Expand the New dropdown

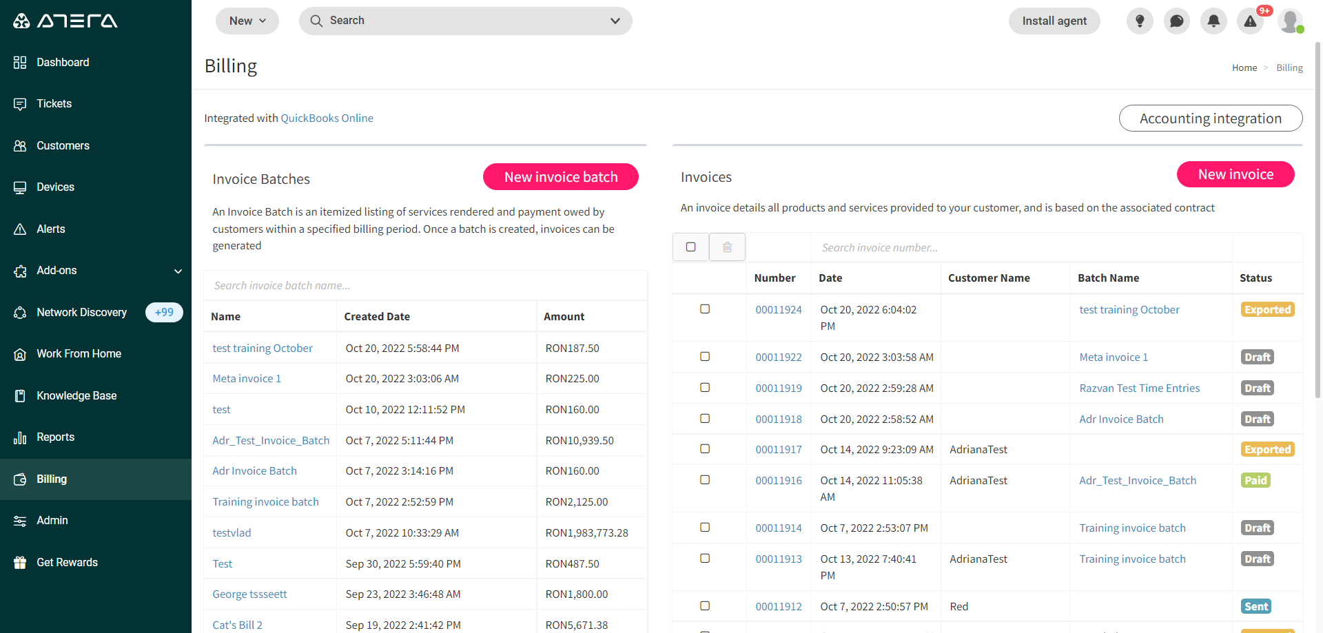click(x=247, y=21)
